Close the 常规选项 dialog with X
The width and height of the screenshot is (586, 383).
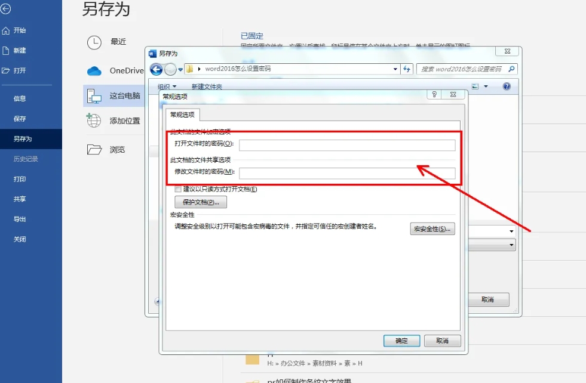tap(453, 94)
